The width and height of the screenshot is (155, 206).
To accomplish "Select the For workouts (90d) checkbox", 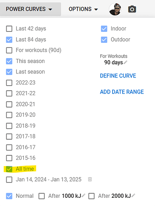I will (x=9, y=50).
